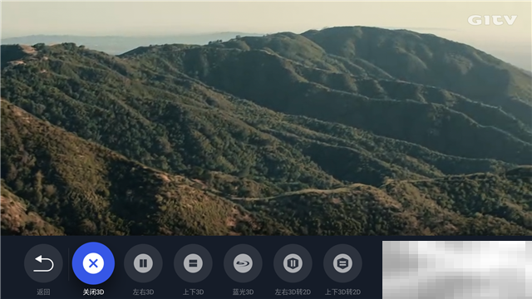Click the 左右3D text label

tap(143, 292)
